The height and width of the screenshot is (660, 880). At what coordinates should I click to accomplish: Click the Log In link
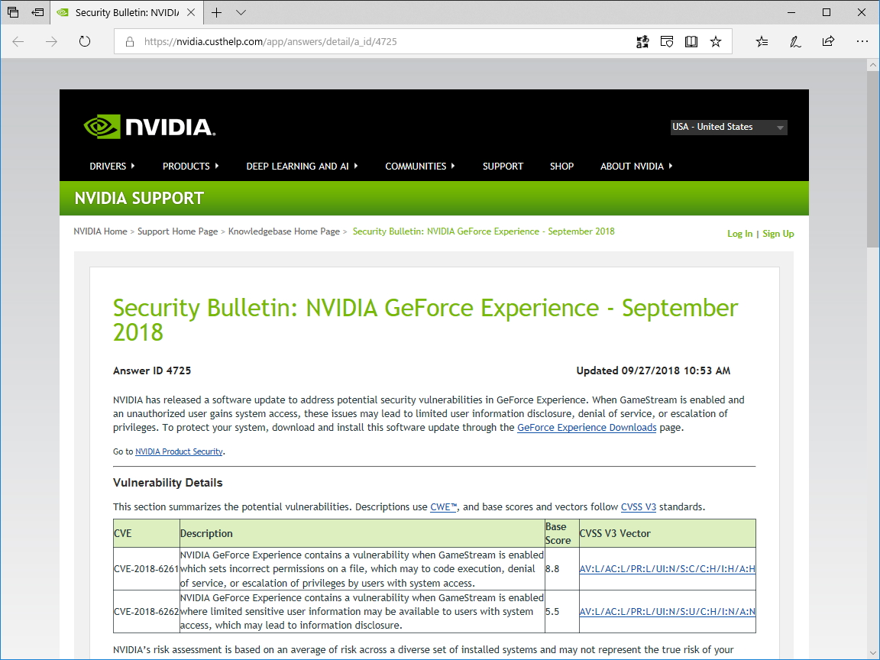pos(739,234)
